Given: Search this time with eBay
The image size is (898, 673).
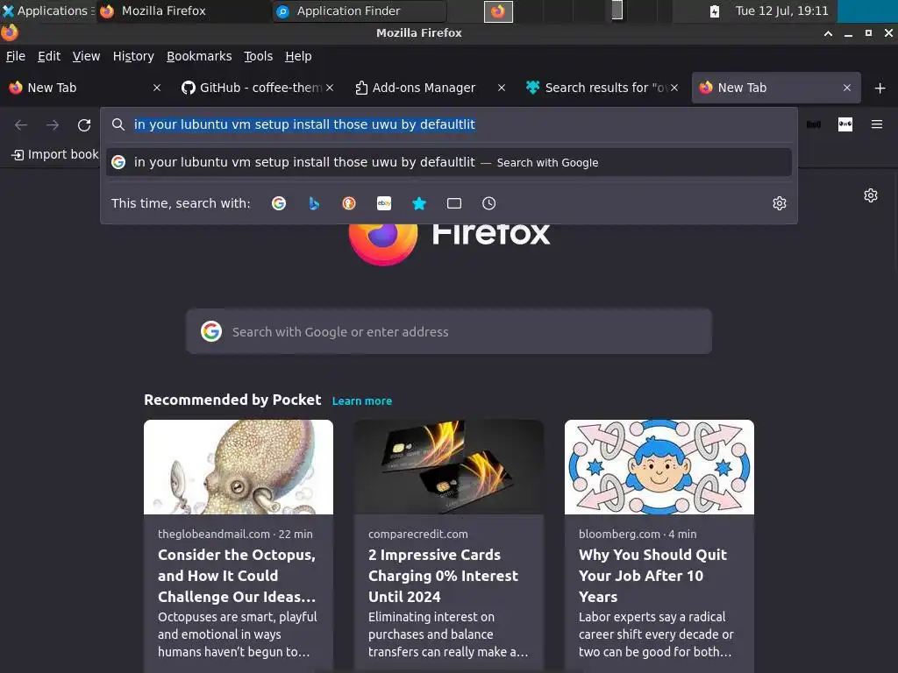Looking at the screenshot, I should pyautogui.click(x=384, y=203).
